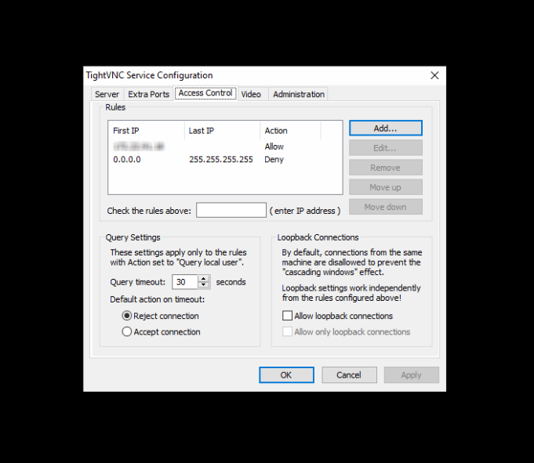Close the TightVNC Service Configuration dialog
This screenshot has width=534, height=463.
tap(434, 75)
